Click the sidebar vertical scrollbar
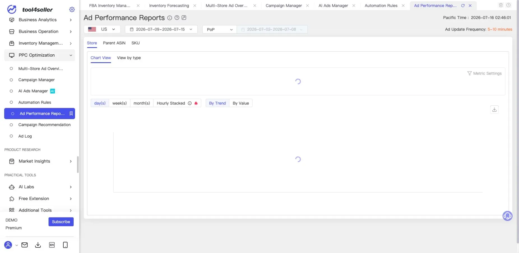519x253 pixels. [x=78, y=165]
